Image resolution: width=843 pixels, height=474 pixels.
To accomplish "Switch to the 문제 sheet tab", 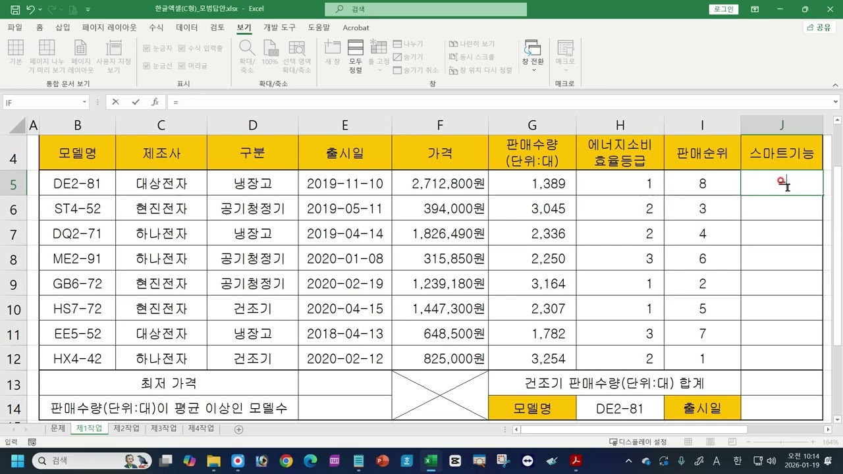I will coord(58,429).
